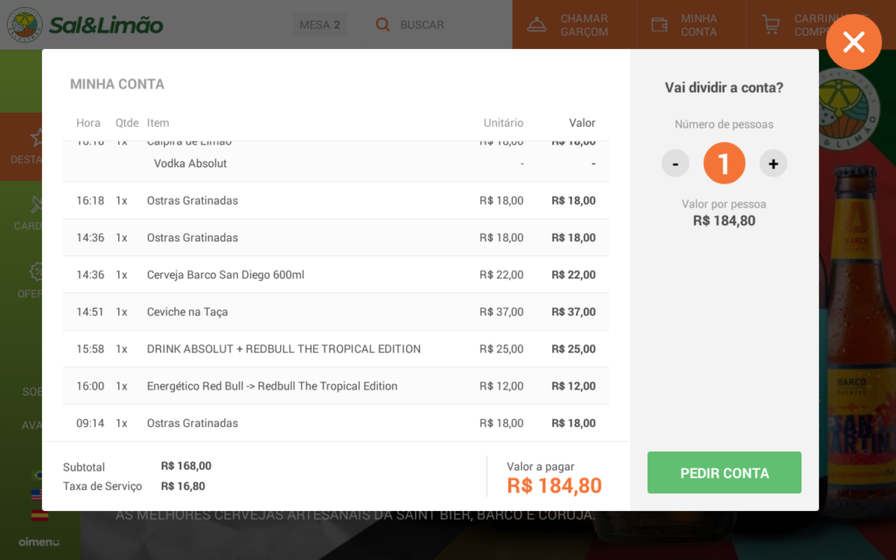Viewport: 896px width, 560px height.
Task: Click the R$ 22,00 Cerveja total value
Action: coord(573,275)
